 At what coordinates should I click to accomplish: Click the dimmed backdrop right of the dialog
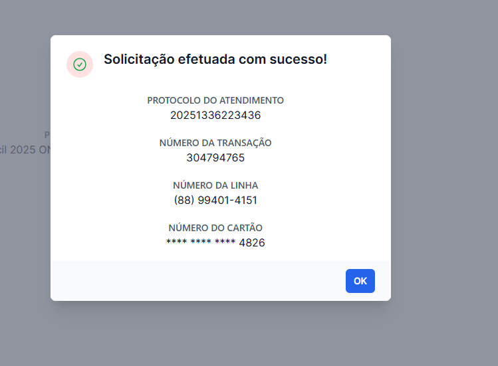click(x=445, y=166)
